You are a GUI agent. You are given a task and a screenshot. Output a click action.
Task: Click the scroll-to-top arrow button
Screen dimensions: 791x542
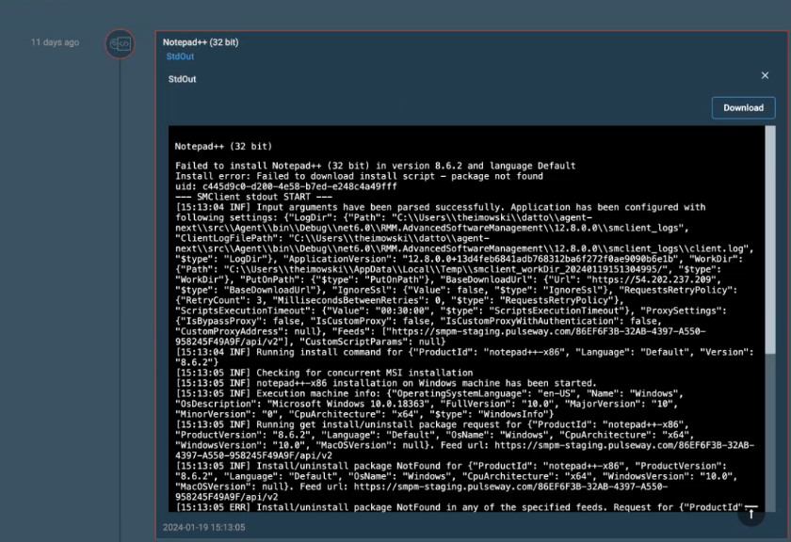[x=751, y=514]
